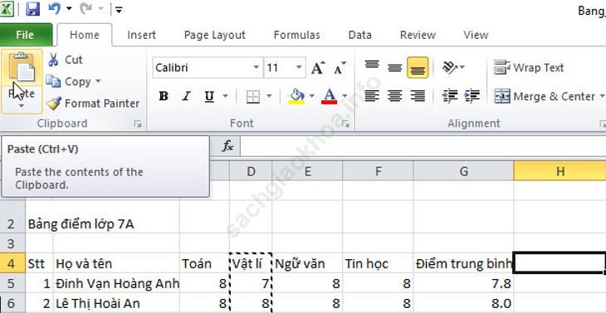The width and height of the screenshot is (606, 313).
Task: Open the Page Layout tab
Action: click(x=214, y=35)
